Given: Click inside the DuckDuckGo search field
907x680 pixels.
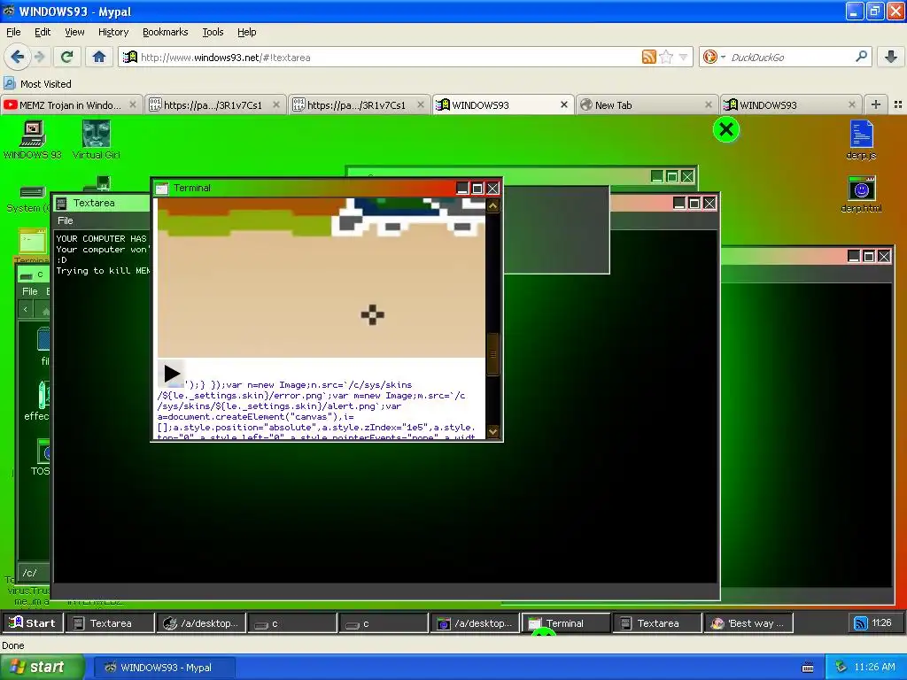Looking at the screenshot, I should tap(790, 57).
